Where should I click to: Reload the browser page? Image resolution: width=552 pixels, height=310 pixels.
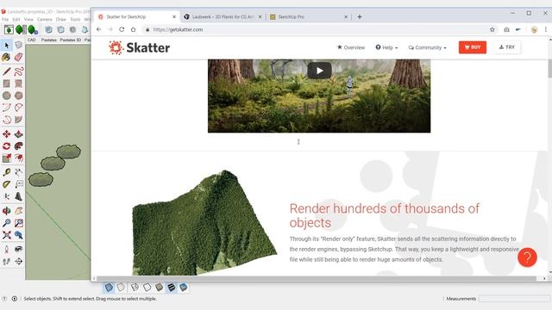122,29
